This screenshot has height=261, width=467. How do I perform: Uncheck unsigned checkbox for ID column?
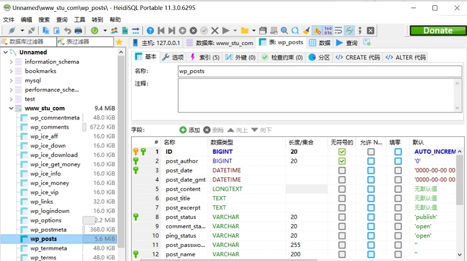(342, 152)
